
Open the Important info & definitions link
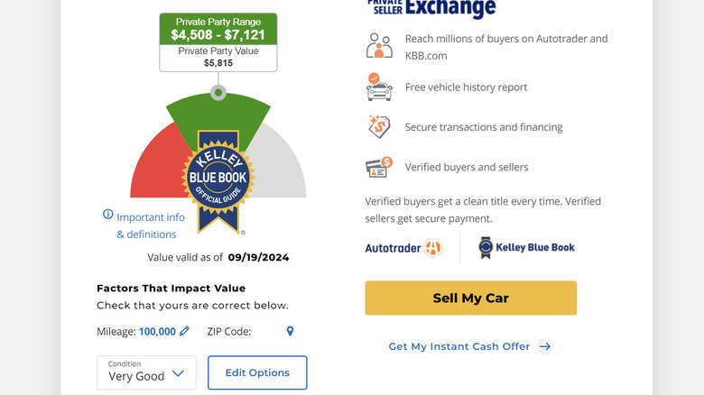tap(150, 225)
